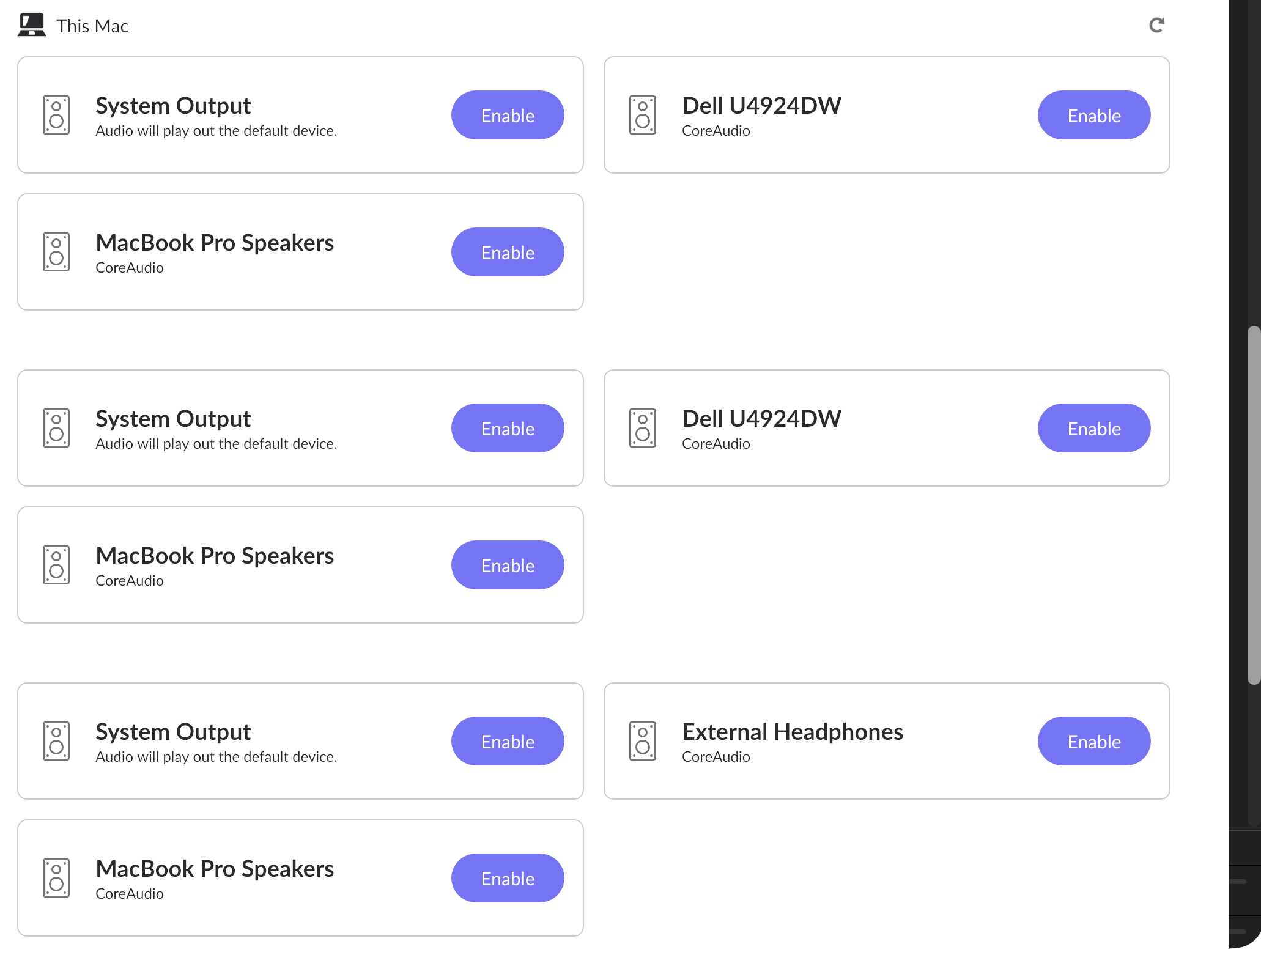Select the External Headphones device card

pos(887,741)
